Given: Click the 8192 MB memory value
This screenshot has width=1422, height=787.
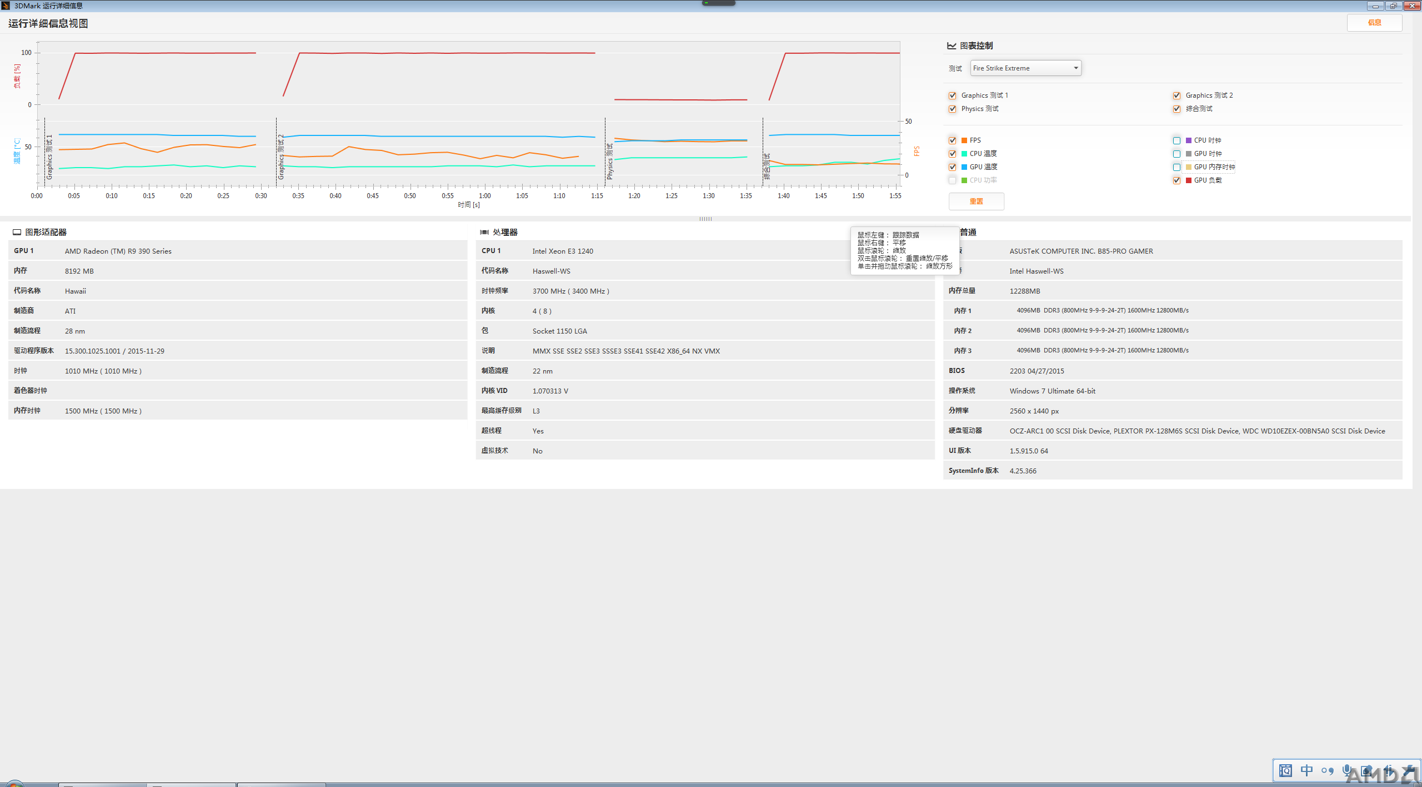Looking at the screenshot, I should pos(79,271).
